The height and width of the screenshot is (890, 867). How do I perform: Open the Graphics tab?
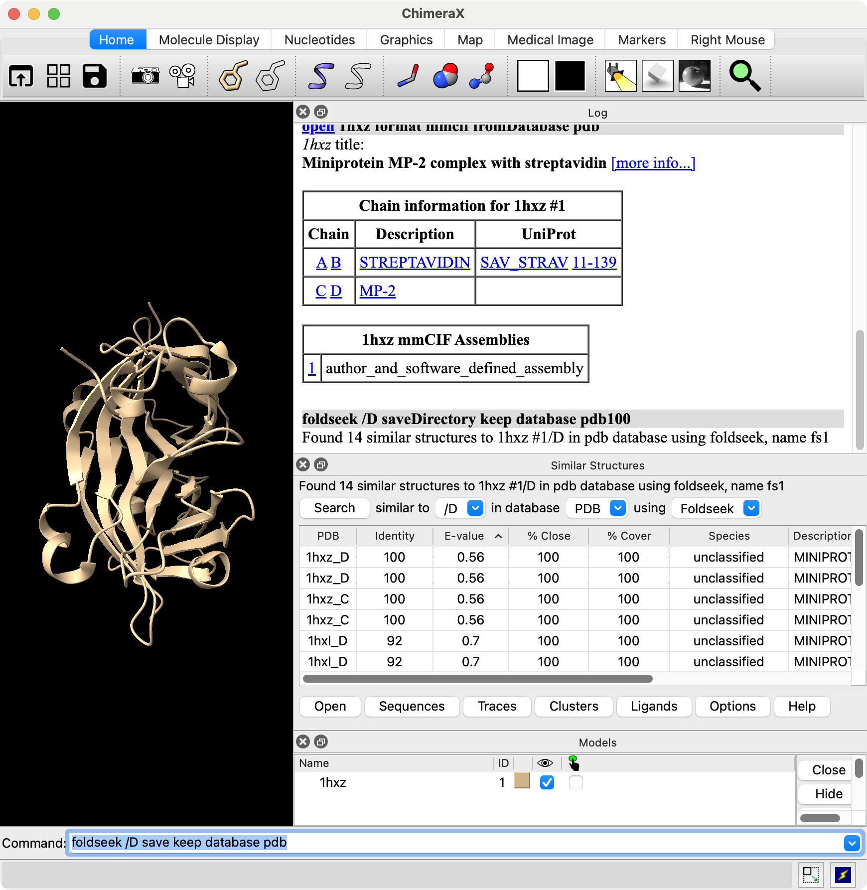point(406,40)
